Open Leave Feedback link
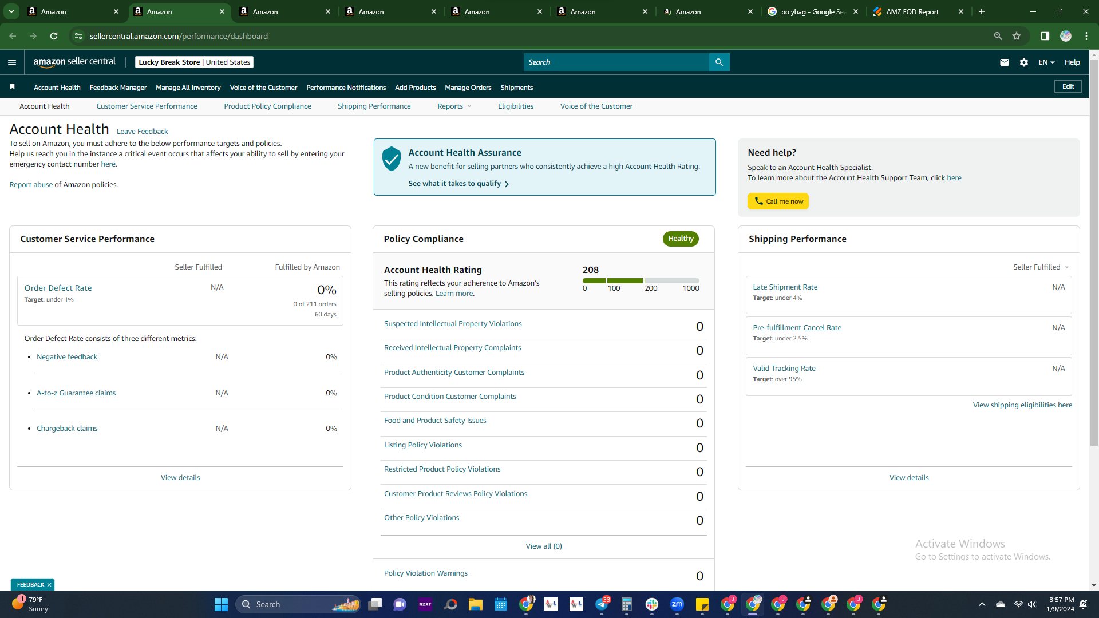 (142, 132)
